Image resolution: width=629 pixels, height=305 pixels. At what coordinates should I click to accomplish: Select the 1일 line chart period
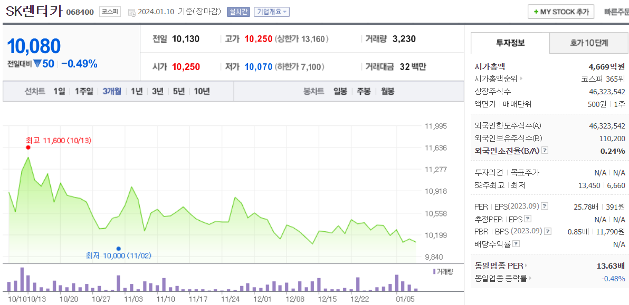[x=59, y=91]
